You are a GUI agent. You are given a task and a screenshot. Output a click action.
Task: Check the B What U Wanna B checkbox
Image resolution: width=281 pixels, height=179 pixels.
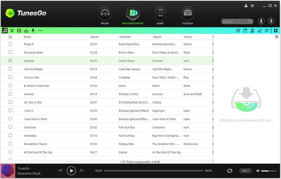point(10,85)
